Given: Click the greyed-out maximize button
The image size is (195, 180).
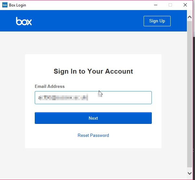Looking at the screenshot, I should pyautogui.click(x=170, y=5).
